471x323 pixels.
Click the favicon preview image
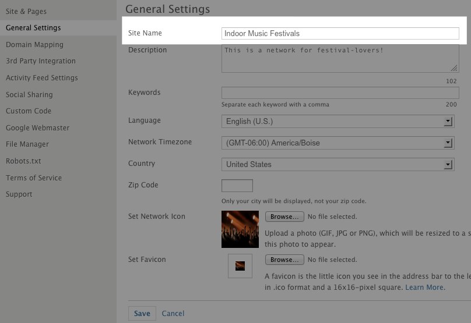[240, 266]
